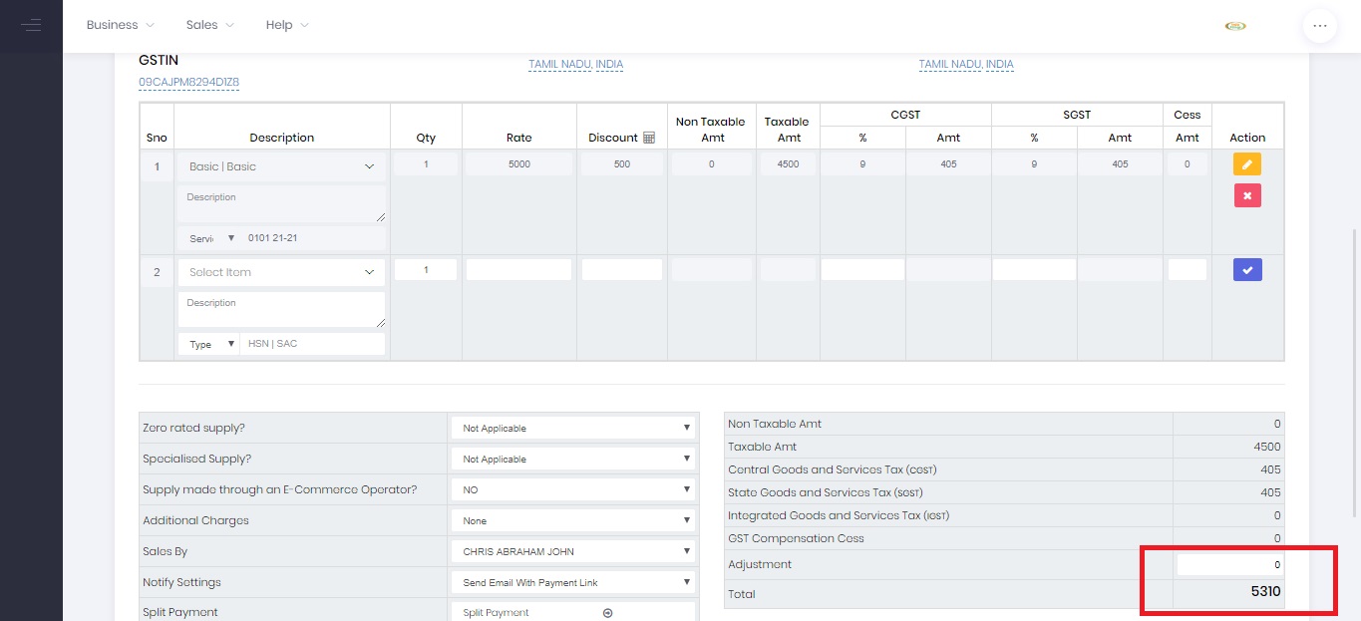The image size is (1361, 621).
Task: Open discount calculator icon in header
Action: 649,138
